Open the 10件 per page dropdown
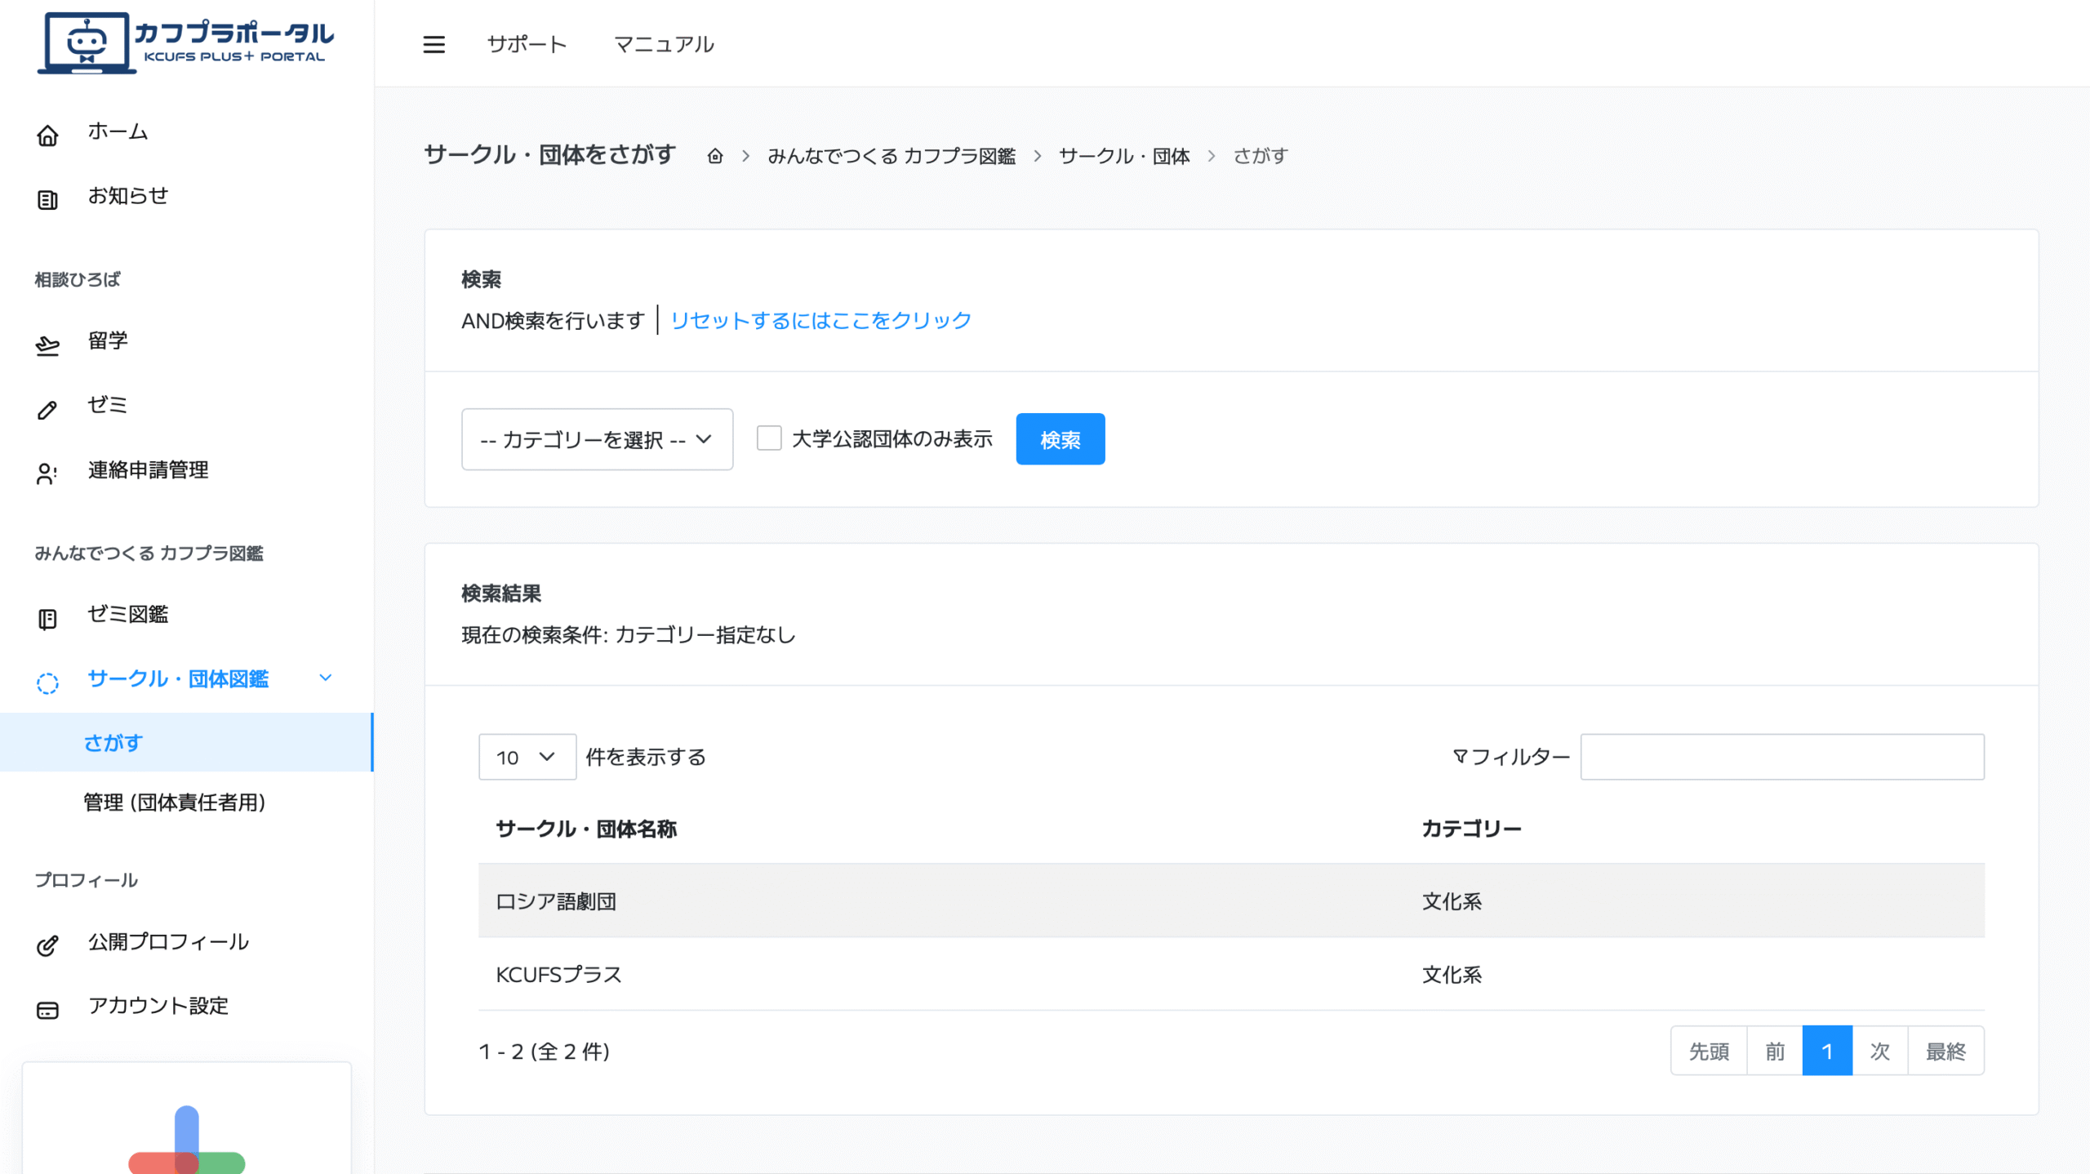Image resolution: width=2090 pixels, height=1174 pixels. [x=527, y=757]
